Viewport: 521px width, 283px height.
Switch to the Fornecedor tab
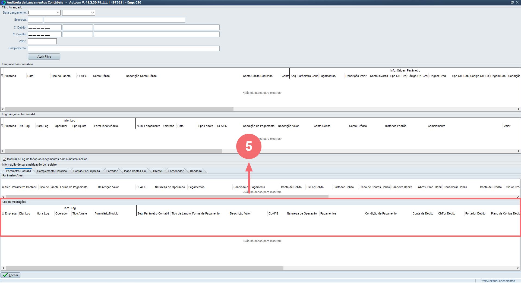[176, 171]
